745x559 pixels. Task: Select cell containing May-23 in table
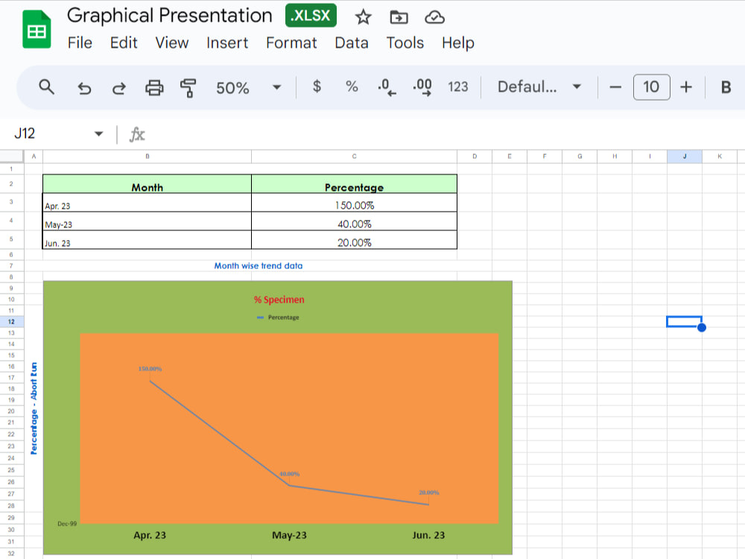click(147, 221)
